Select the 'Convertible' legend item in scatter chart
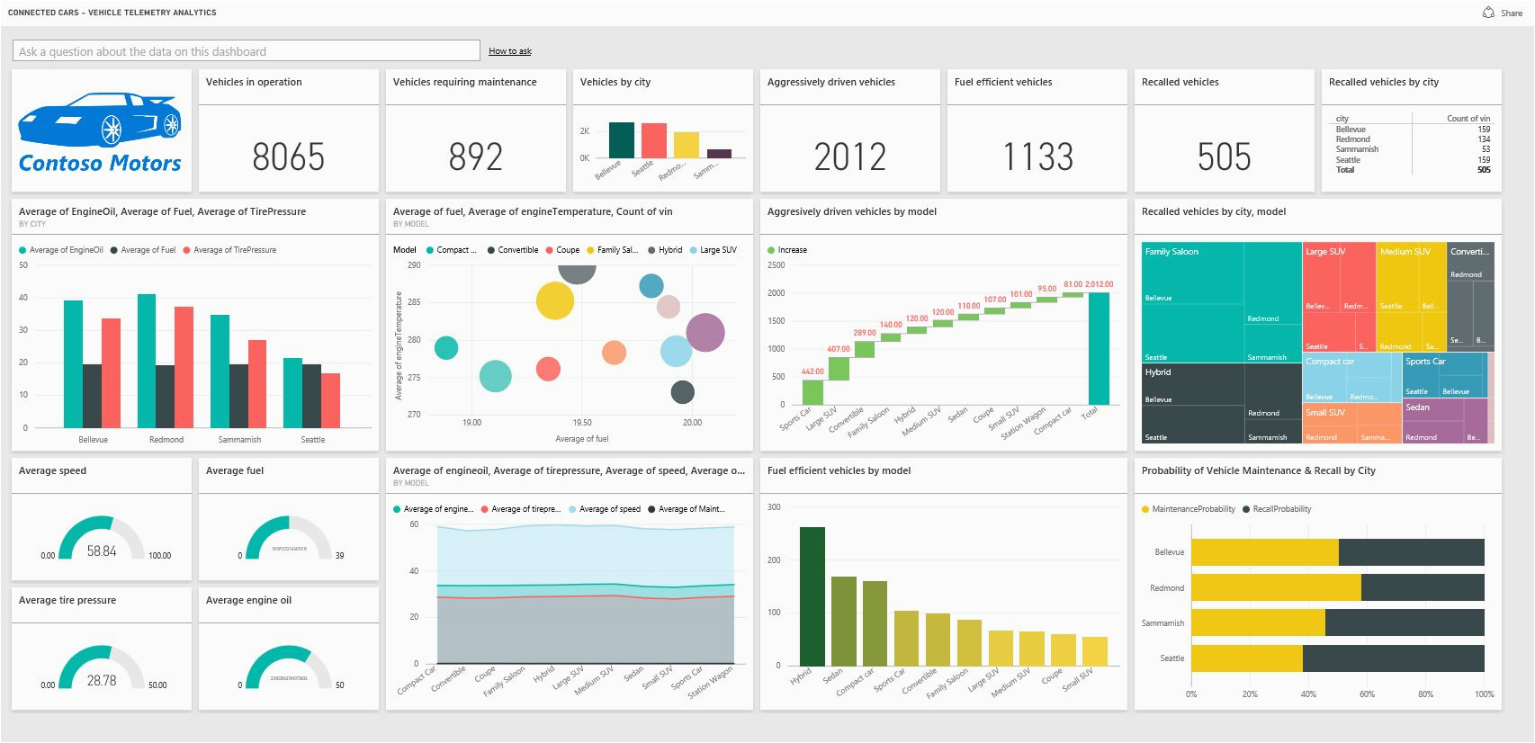The width and height of the screenshot is (1535, 743). click(x=517, y=250)
